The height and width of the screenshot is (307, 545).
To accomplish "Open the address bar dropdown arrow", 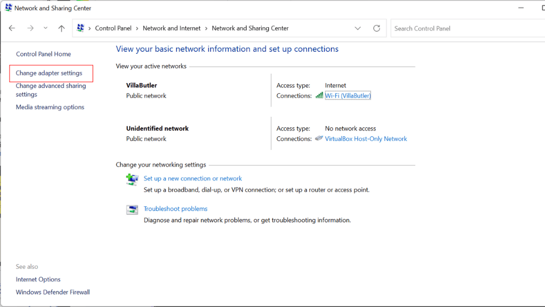I will (x=358, y=28).
